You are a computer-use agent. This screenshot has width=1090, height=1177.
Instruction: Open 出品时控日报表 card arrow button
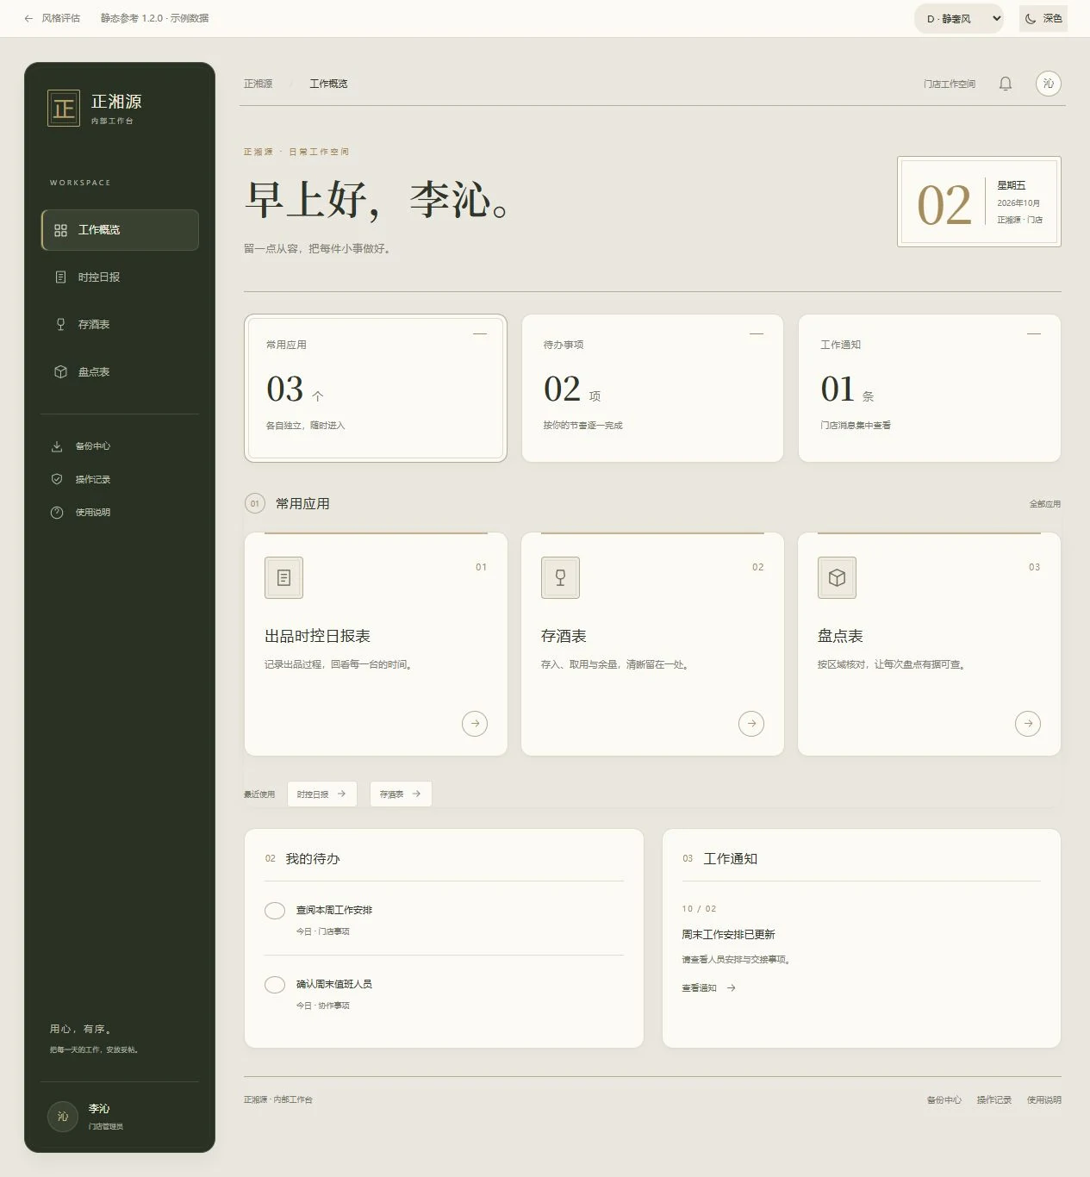(x=475, y=724)
